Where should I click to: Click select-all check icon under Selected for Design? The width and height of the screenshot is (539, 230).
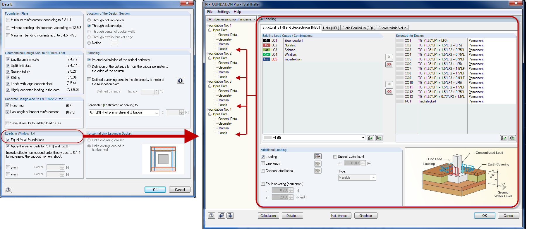pos(504,138)
